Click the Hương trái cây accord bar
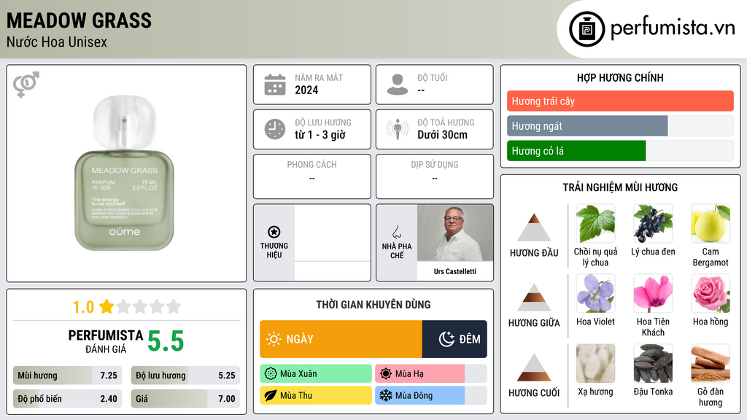Image resolution: width=747 pixels, height=420 pixels. point(620,101)
